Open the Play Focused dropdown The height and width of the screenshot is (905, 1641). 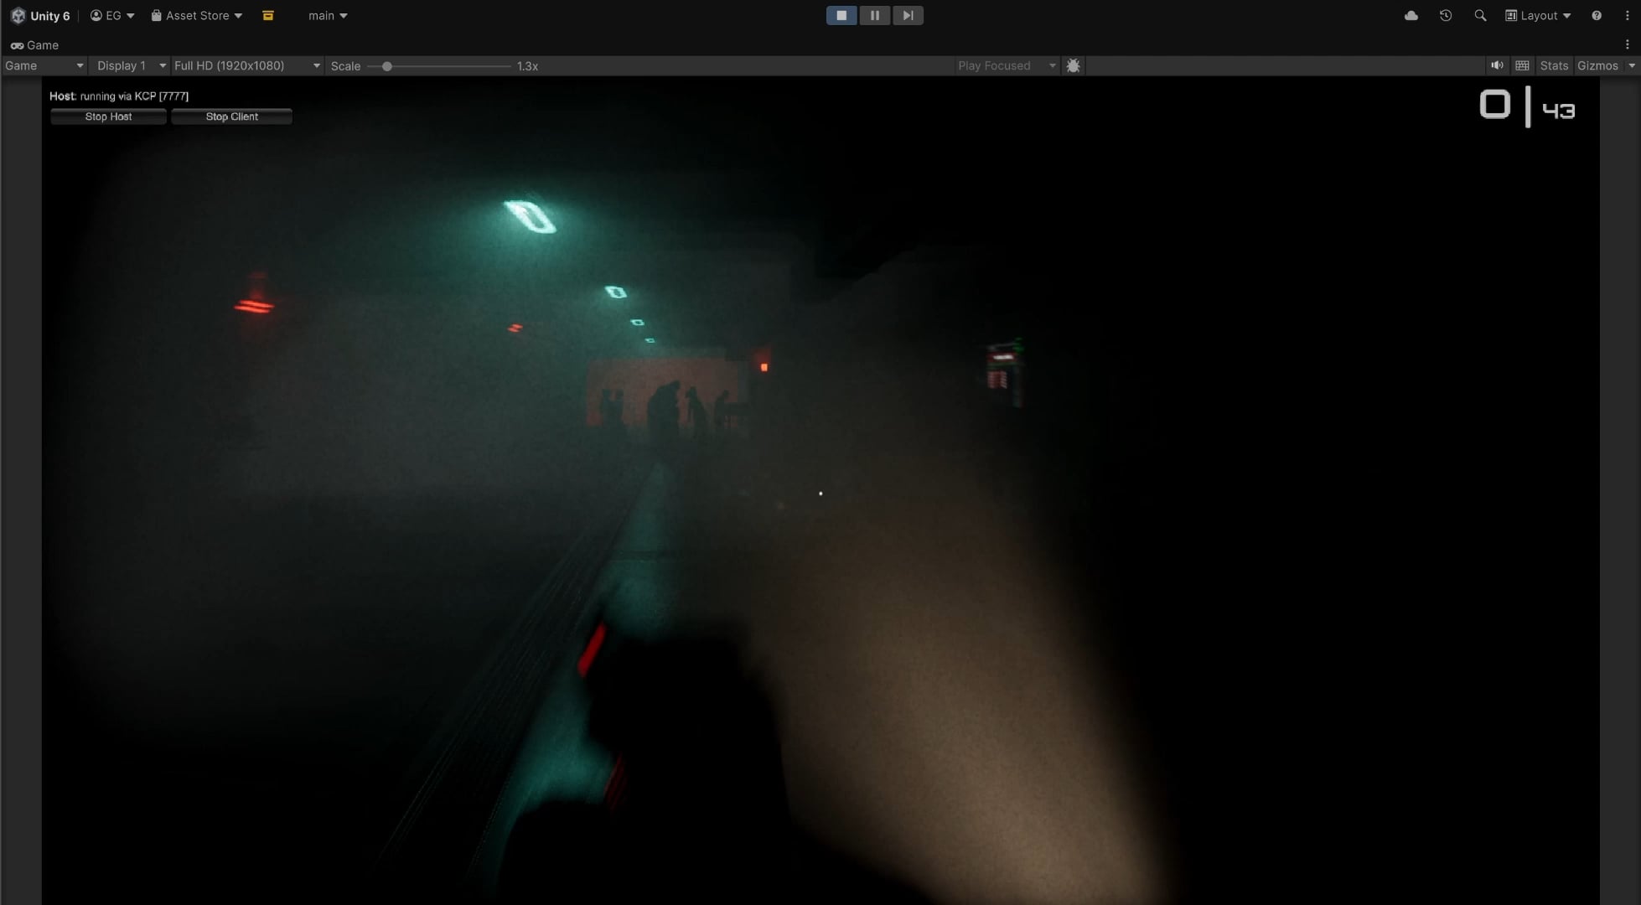pos(1007,66)
